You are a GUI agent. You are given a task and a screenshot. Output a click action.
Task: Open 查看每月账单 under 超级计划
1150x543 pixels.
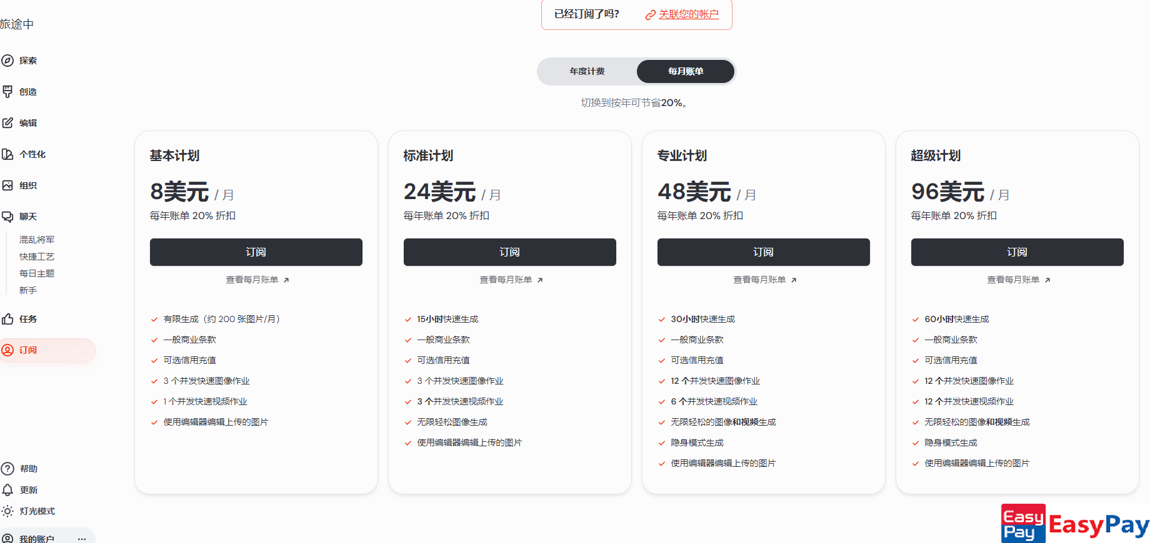click(1018, 280)
